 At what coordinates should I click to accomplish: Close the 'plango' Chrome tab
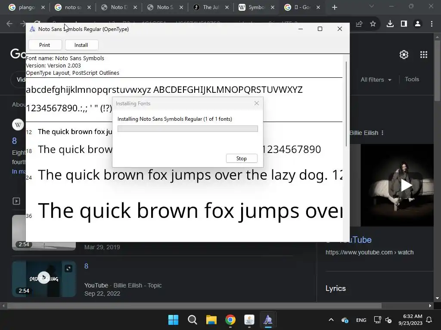pyautogui.click(x=43, y=8)
